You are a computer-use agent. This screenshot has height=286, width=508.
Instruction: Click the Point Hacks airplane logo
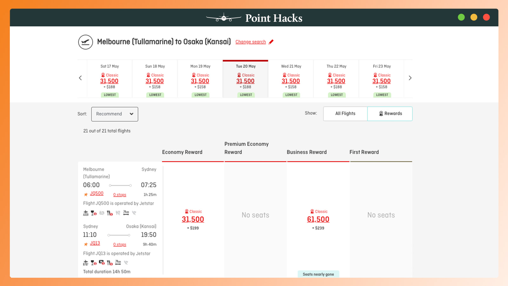(x=224, y=17)
